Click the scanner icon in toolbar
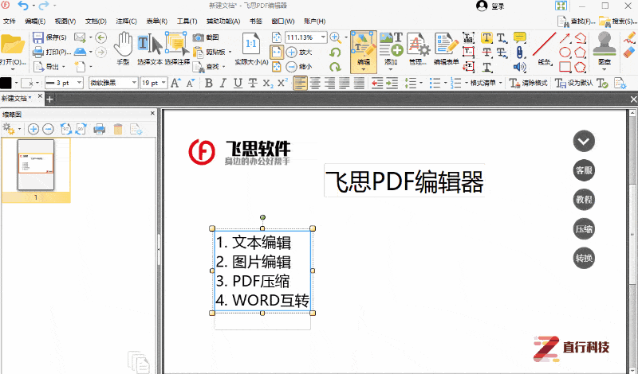This screenshot has width=638, height=374. coord(80,52)
